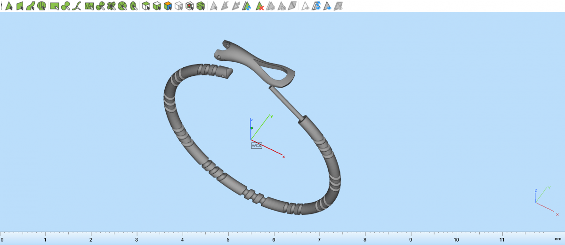Select the cube with red triangle icon

[x=190, y=6]
